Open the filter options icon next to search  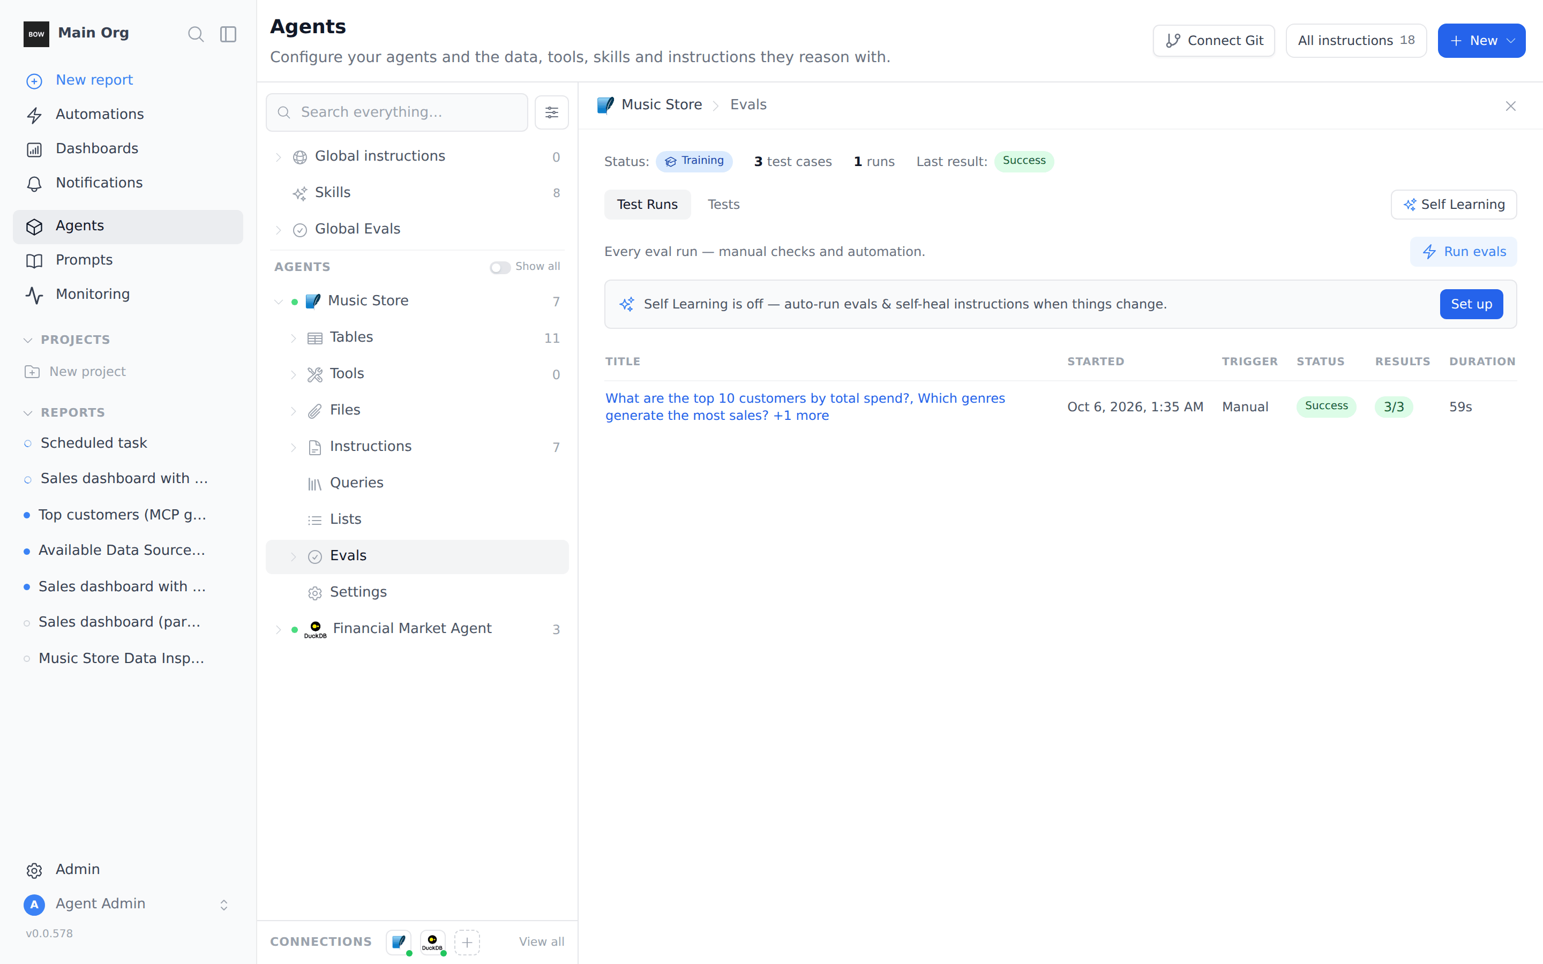tap(551, 112)
